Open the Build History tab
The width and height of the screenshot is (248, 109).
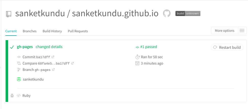(52, 31)
